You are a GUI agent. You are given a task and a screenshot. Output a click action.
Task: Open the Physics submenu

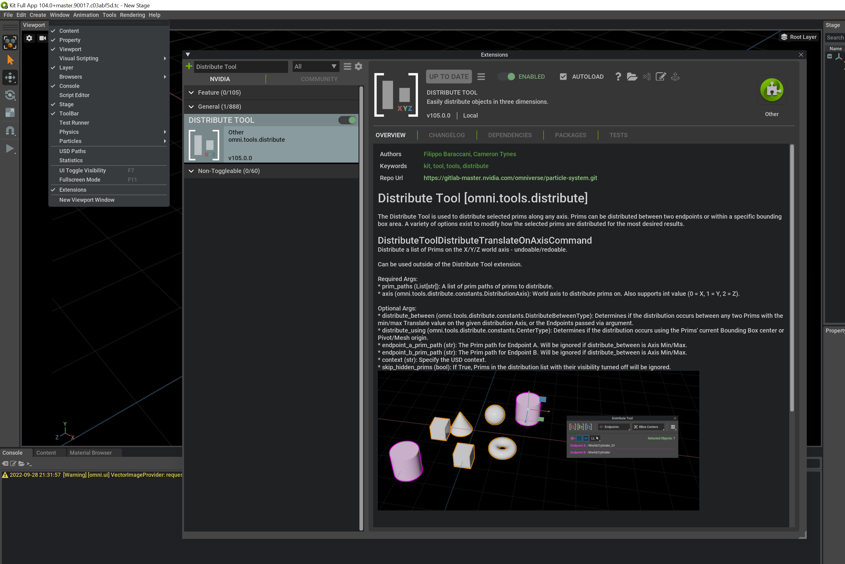109,132
